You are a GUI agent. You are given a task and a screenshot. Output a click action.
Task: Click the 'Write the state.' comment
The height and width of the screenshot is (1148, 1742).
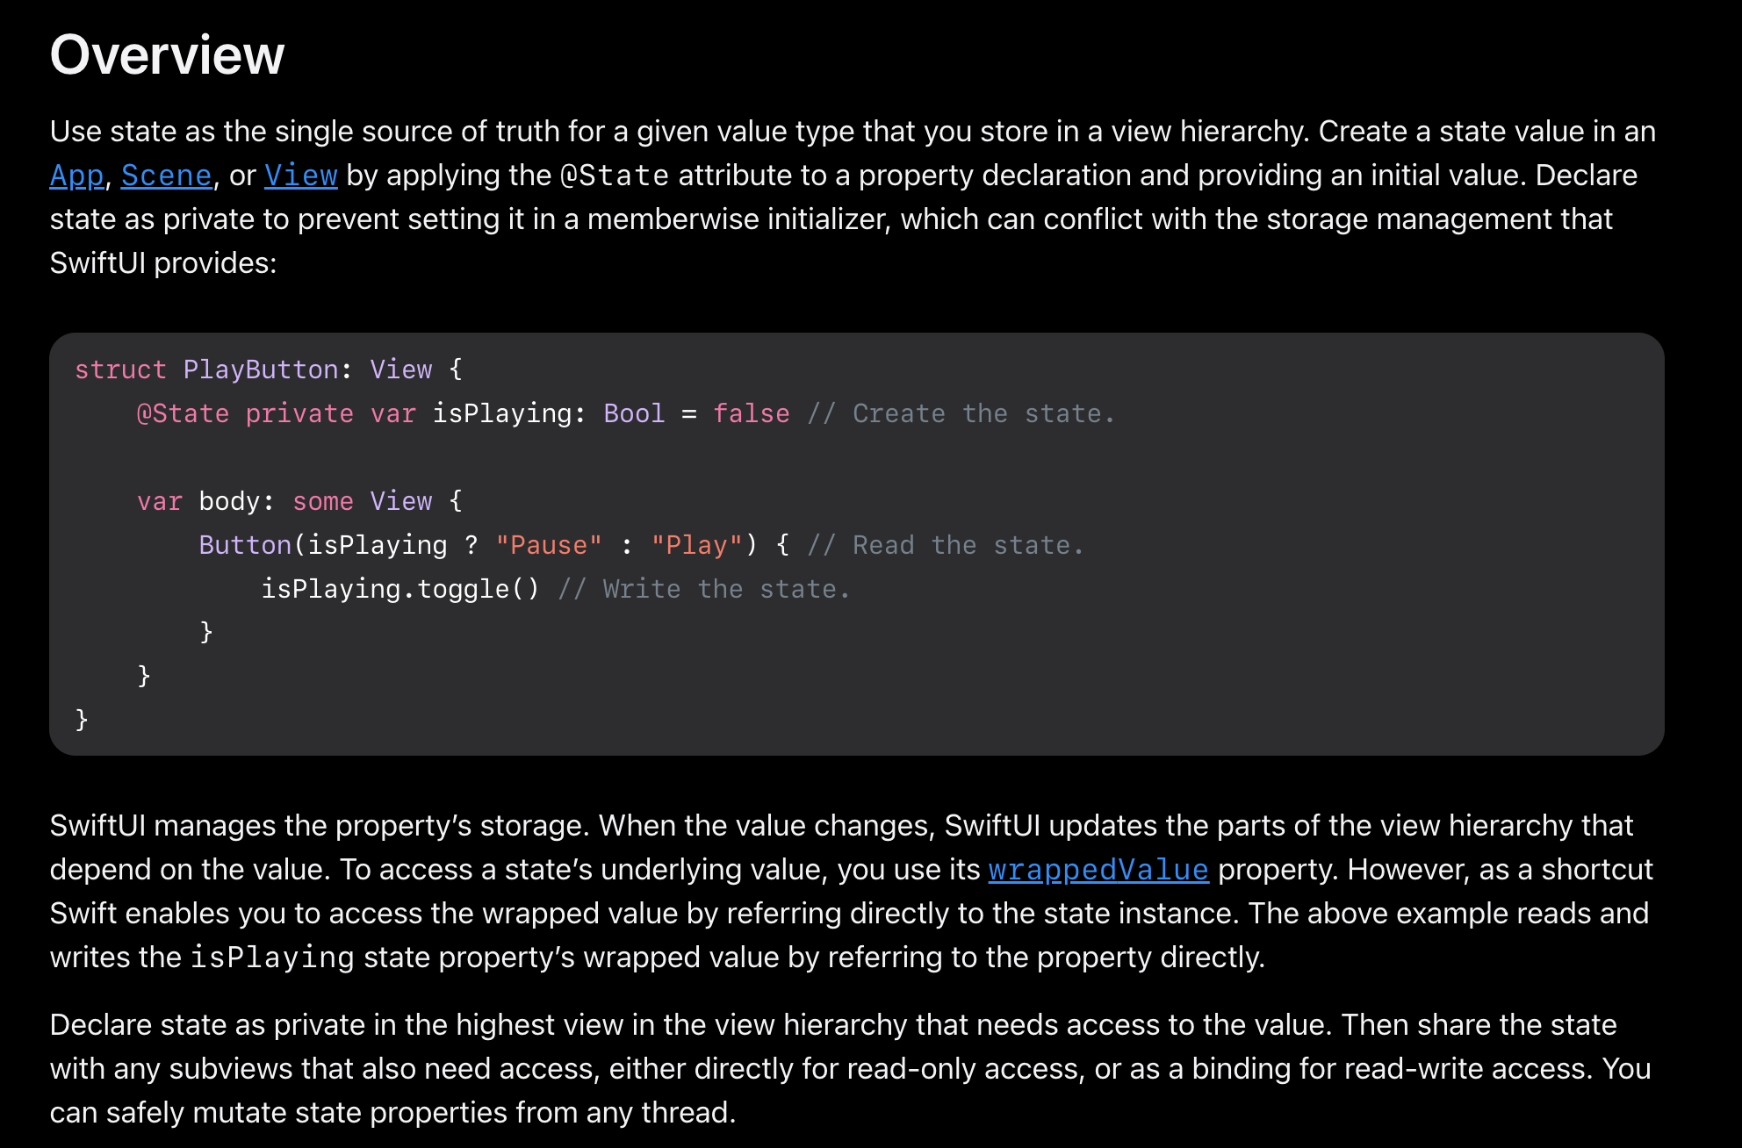pos(704,589)
